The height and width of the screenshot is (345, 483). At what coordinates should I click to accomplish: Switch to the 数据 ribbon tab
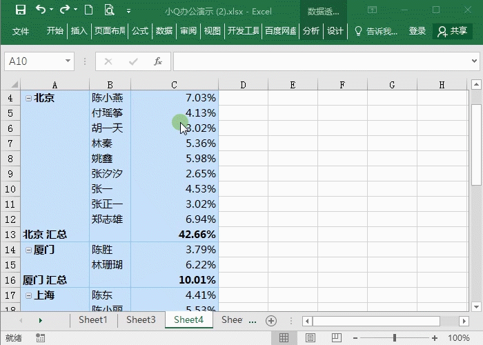(x=164, y=31)
